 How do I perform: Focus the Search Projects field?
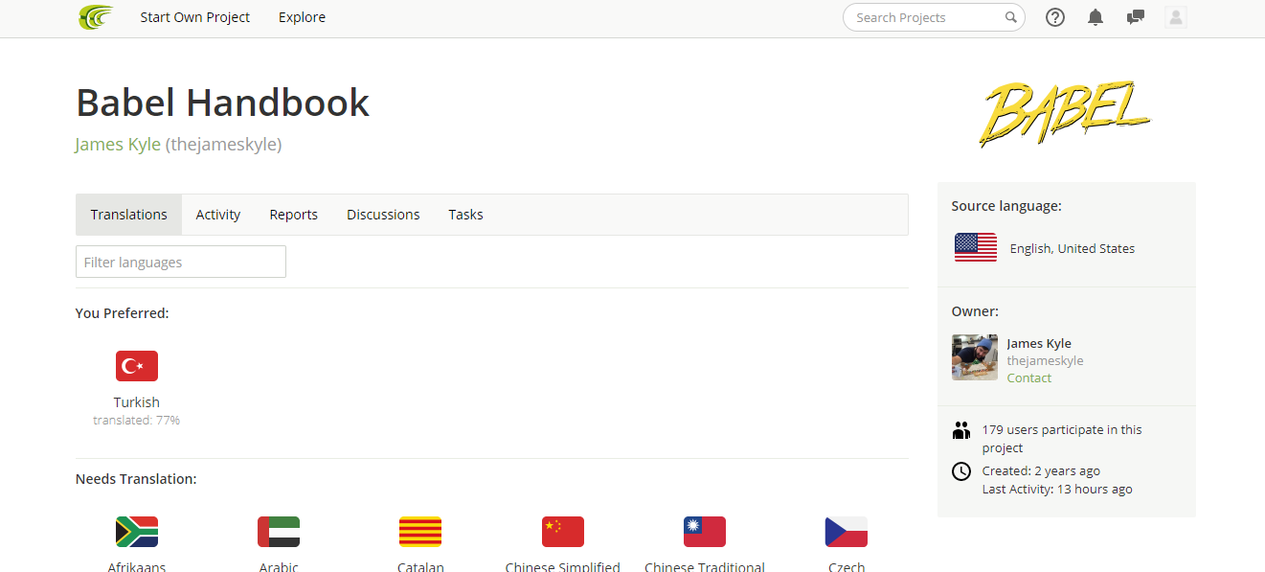click(934, 17)
